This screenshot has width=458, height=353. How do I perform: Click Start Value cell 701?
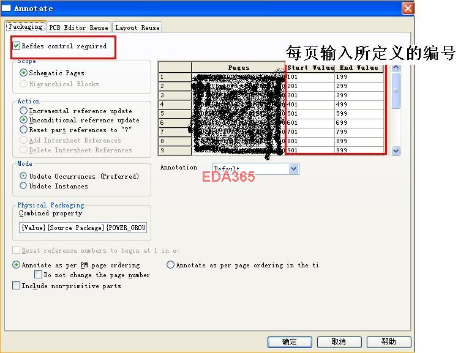pos(310,132)
